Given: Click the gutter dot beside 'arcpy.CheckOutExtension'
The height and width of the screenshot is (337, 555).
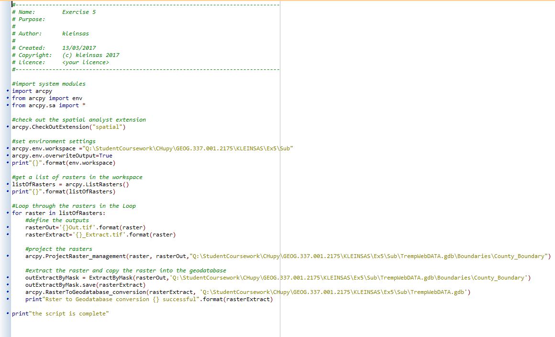Looking at the screenshot, I should point(8,127).
